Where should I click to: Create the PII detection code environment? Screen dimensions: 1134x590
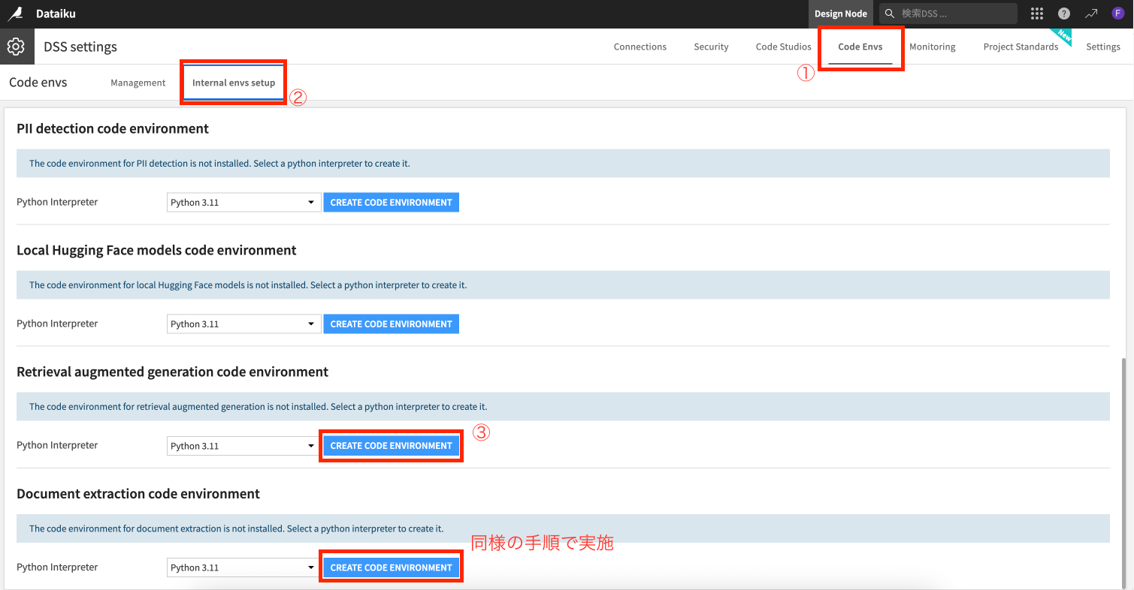pyautogui.click(x=391, y=203)
